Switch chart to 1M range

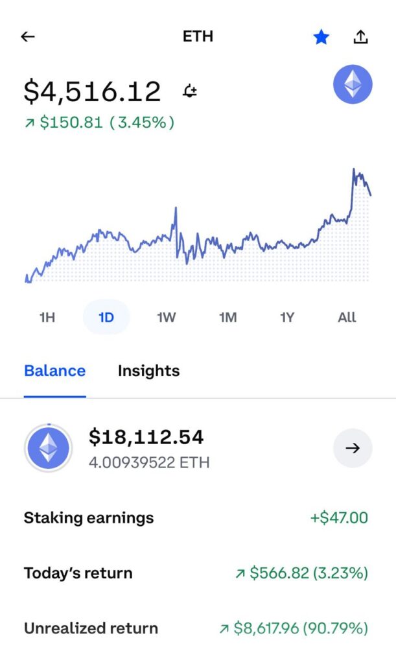pyautogui.click(x=227, y=317)
